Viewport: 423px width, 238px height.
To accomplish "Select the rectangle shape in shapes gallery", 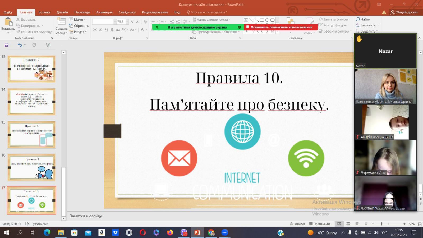I will (x=262, y=20).
